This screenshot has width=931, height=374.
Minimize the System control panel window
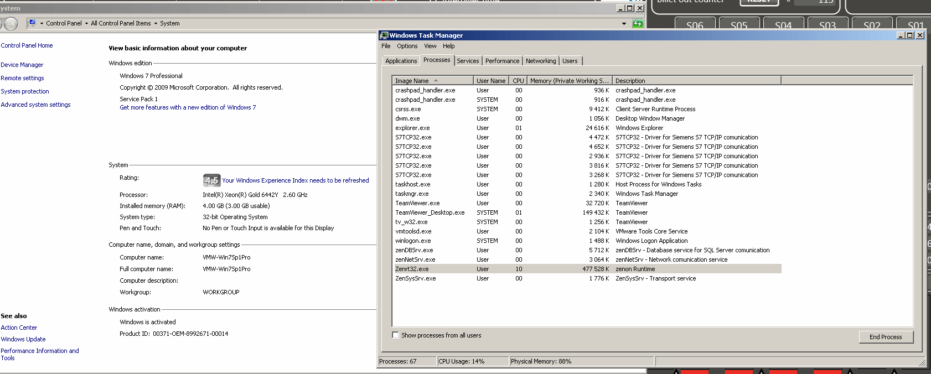click(620, 8)
